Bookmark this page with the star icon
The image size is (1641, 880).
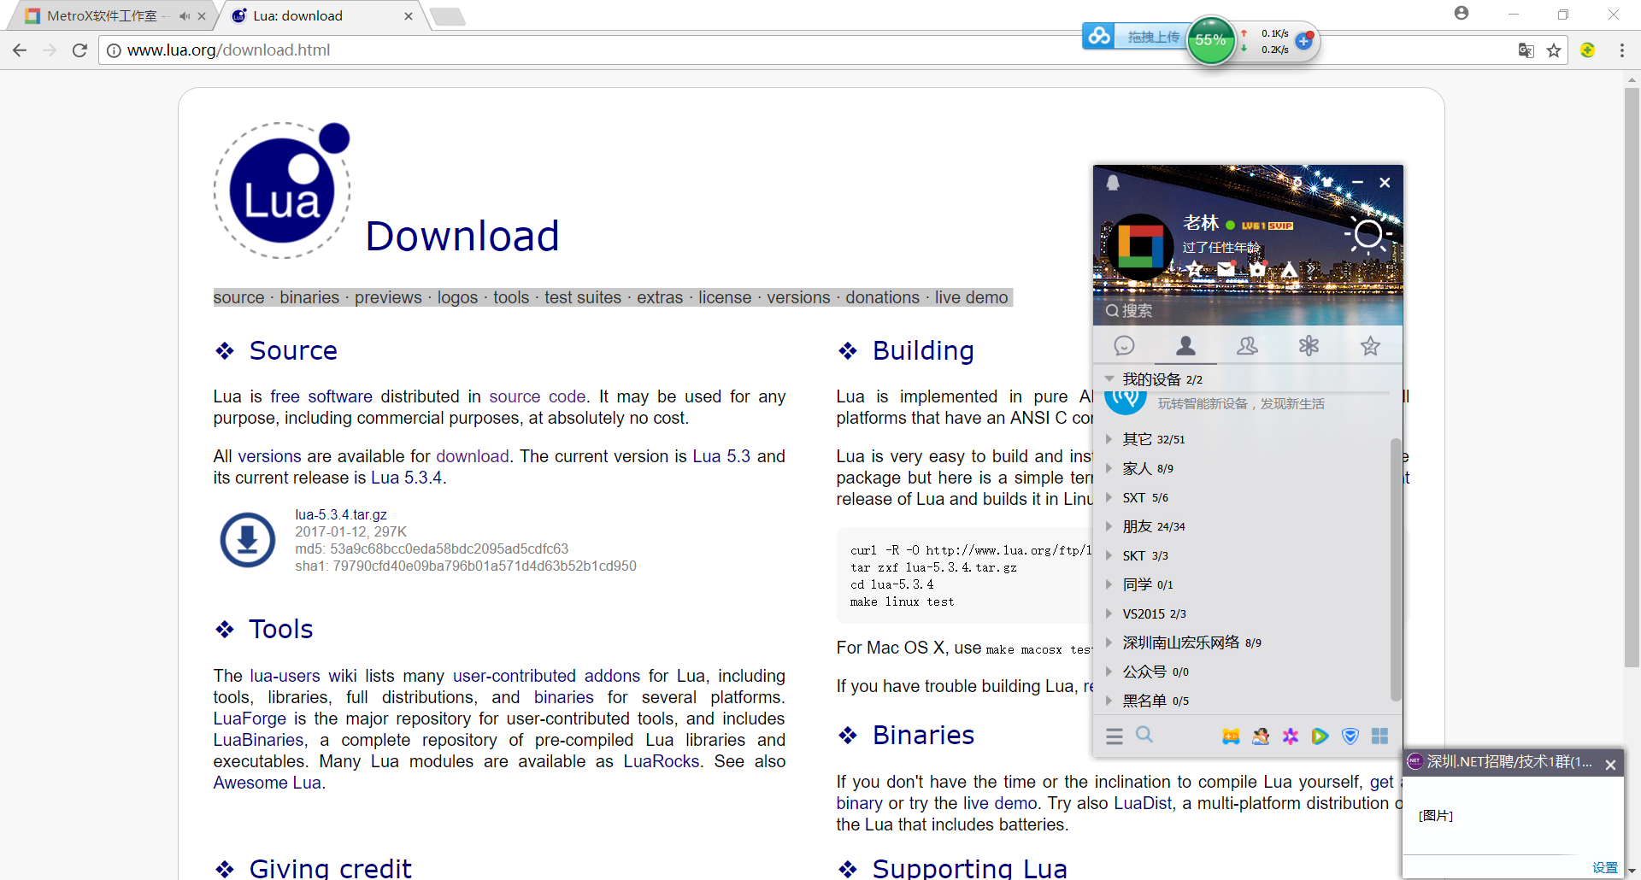tap(1554, 50)
